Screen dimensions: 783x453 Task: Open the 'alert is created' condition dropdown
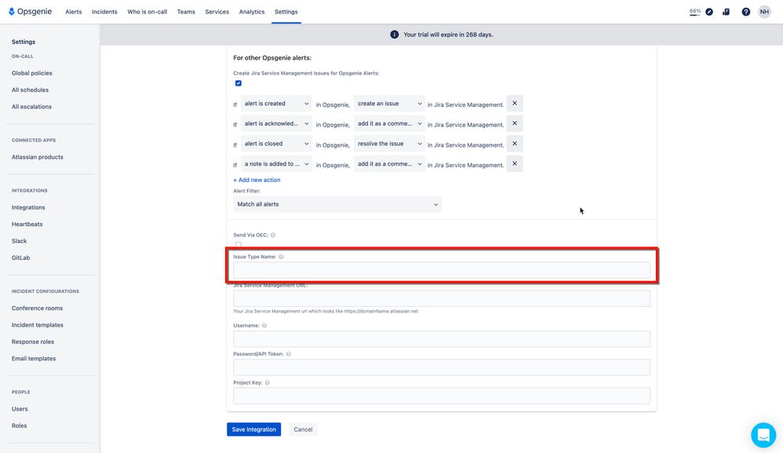276,104
